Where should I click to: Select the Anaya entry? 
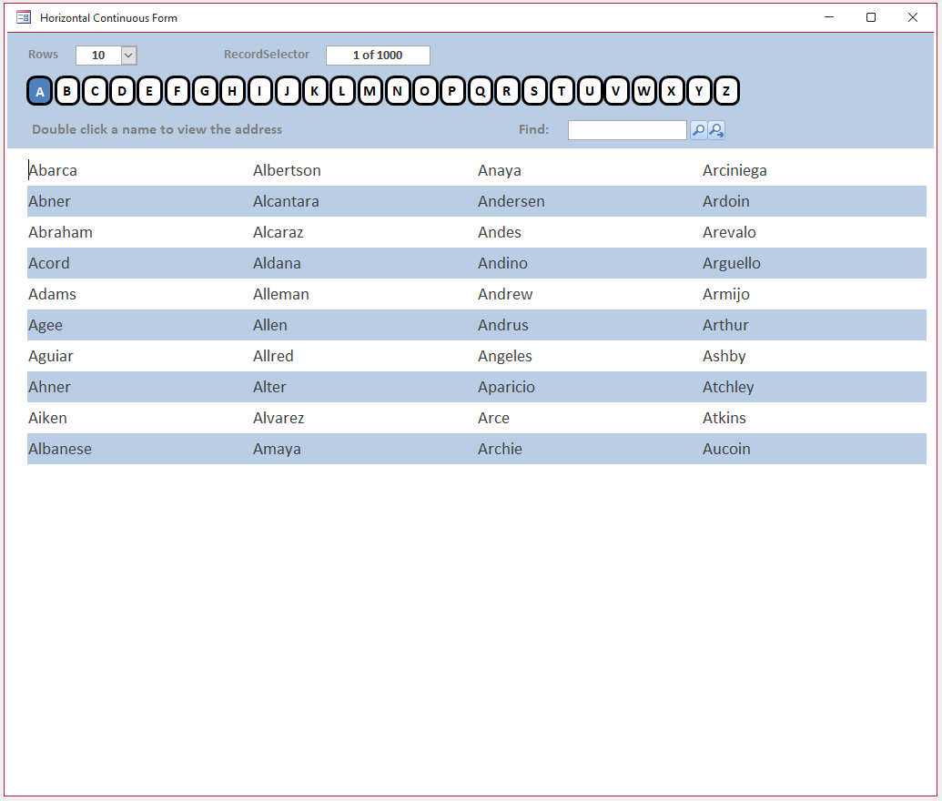pyautogui.click(x=500, y=170)
